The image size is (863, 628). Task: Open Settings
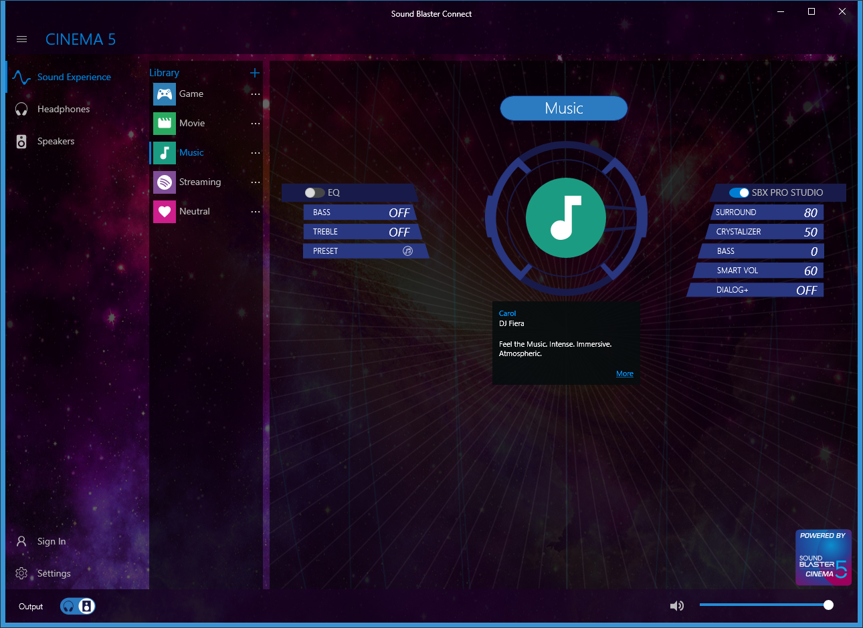coord(54,574)
